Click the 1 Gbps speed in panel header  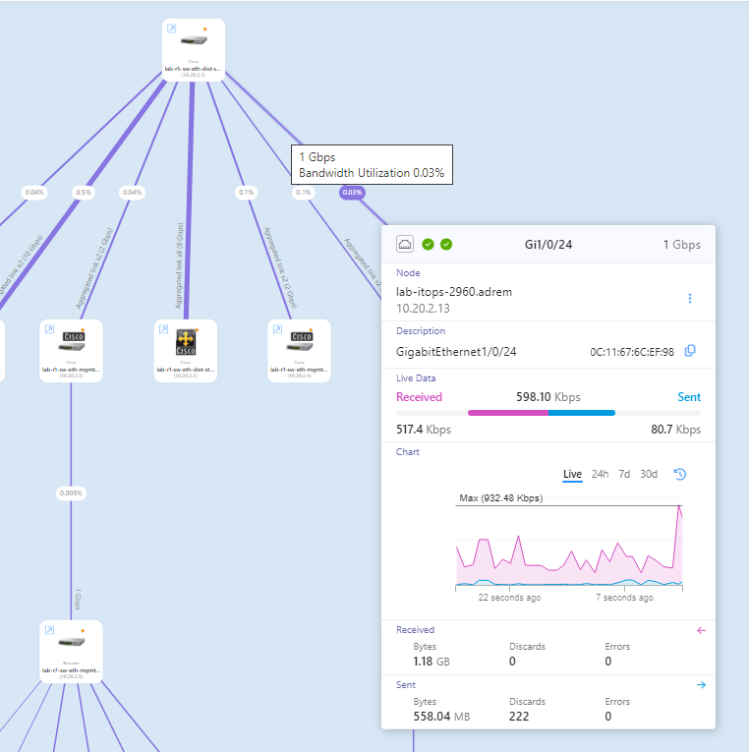681,245
